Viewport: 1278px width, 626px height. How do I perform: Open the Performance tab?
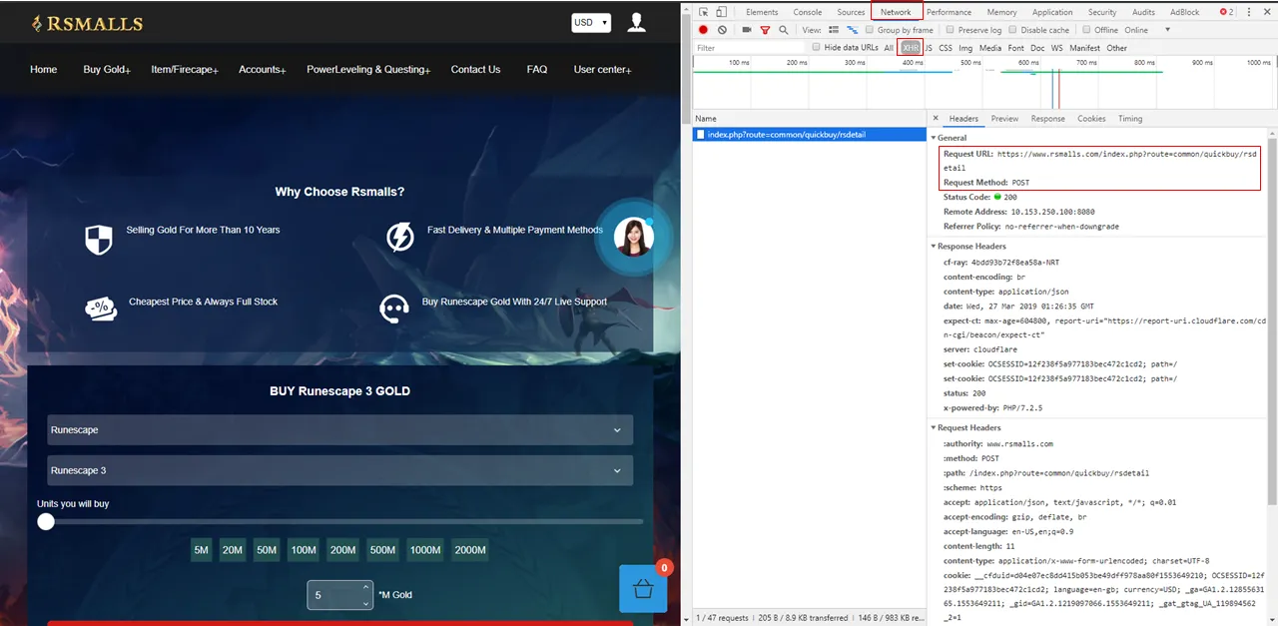coord(949,12)
